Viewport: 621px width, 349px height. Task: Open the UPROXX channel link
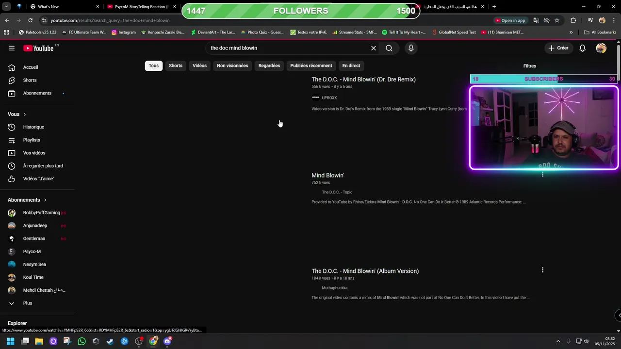click(329, 98)
